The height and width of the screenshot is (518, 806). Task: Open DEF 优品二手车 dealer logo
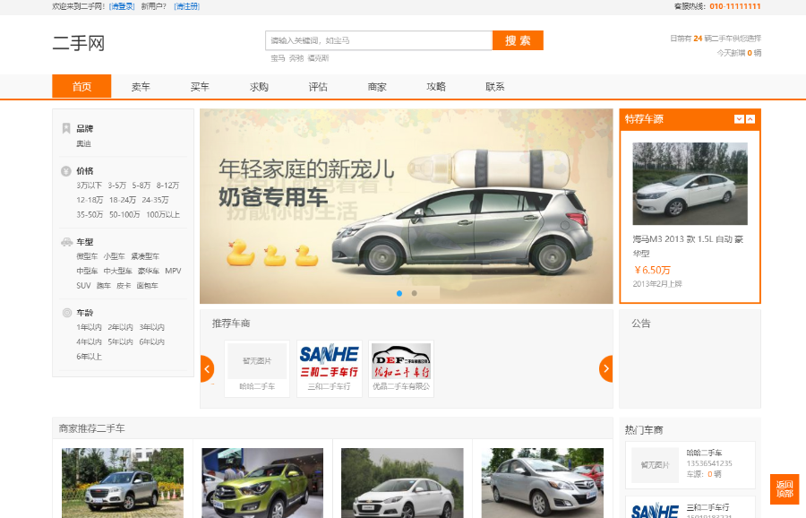click(401, 360)
